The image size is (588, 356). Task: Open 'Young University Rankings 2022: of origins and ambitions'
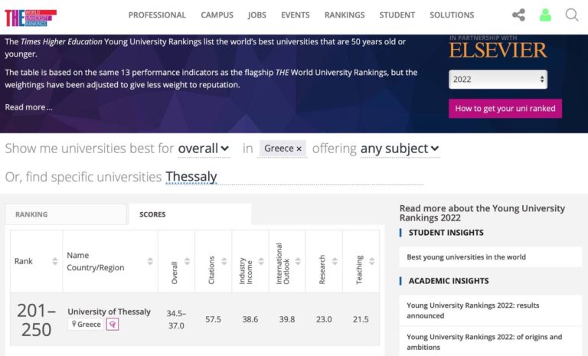tap(484, 341)
